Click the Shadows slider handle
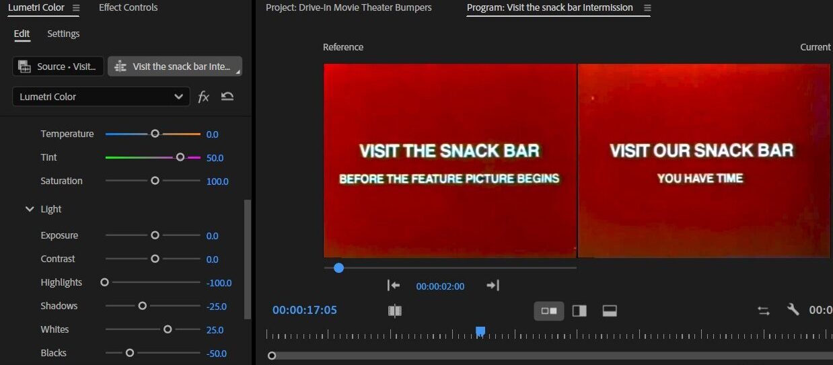Image resolution: width=833 pixels, height=365 pixels. (x=142, y=306)
